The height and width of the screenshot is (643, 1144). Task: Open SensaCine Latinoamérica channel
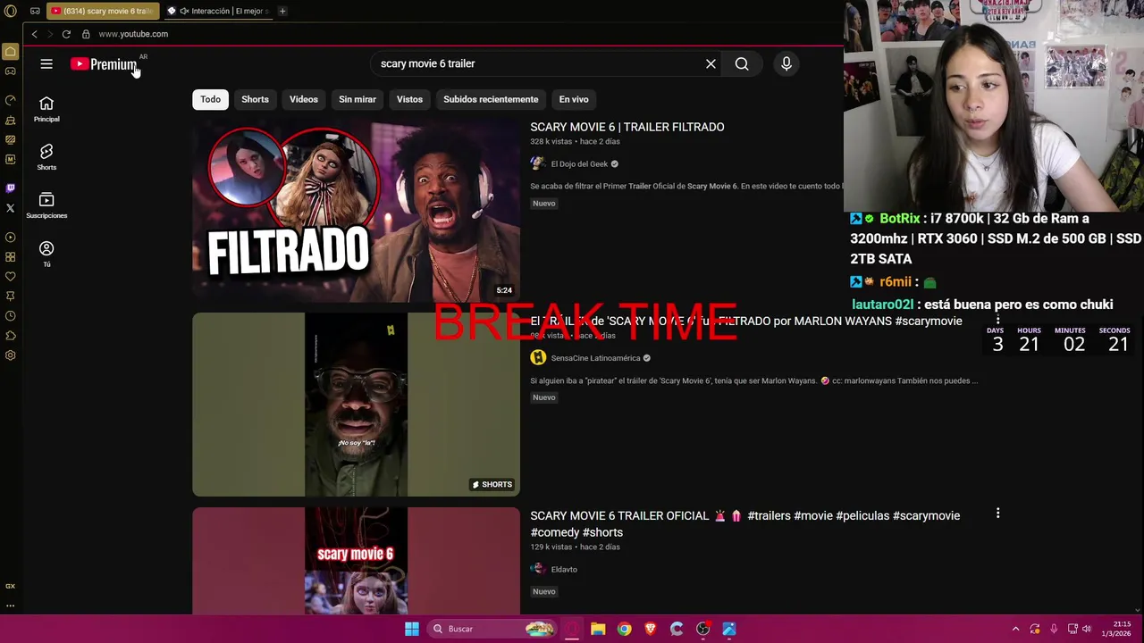(x=595, y=358)
